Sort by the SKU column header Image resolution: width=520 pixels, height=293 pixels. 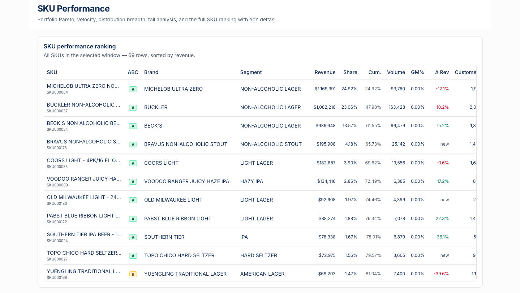pyautogui.click(x=52, y=72)
